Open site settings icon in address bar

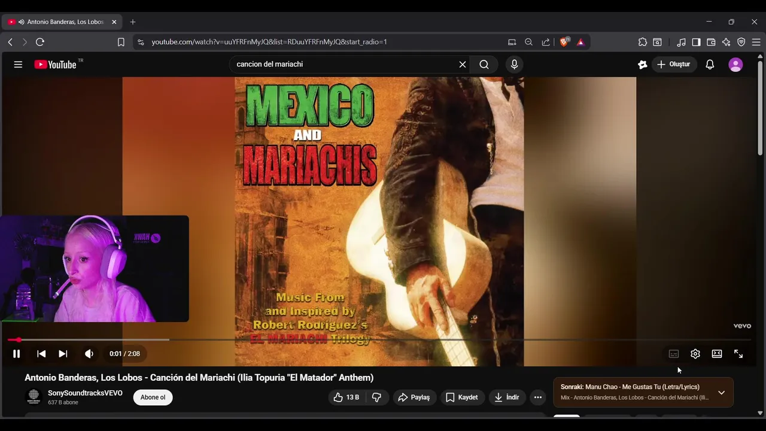(141, 42)
